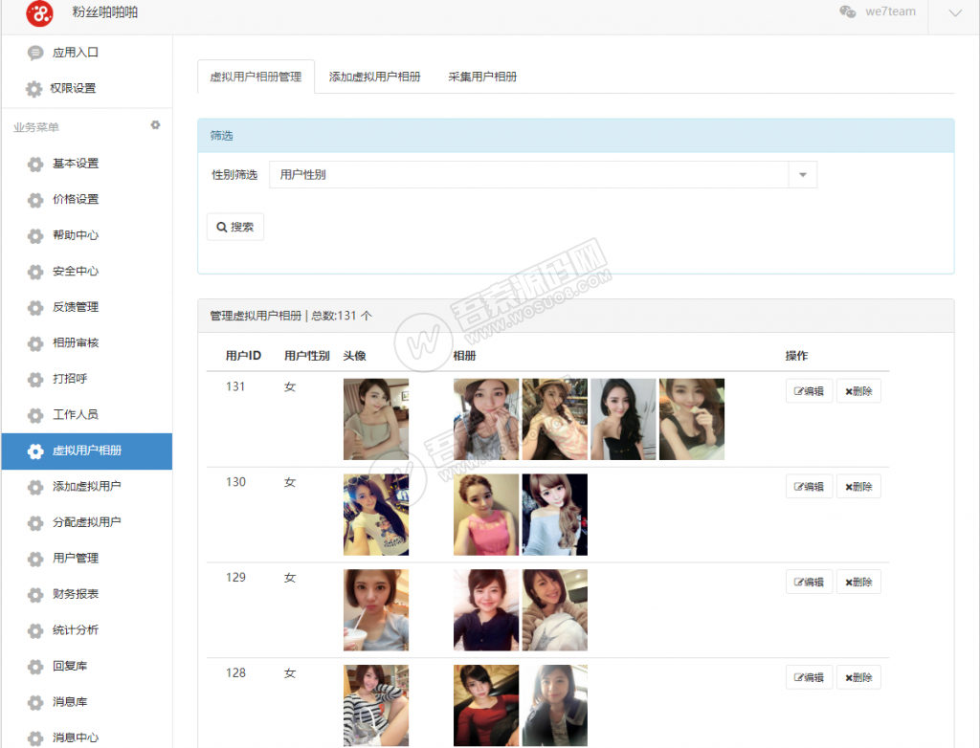Click the first album photo of user 131
The width and height of the screenshot is (980, 748).
(485, 419)
